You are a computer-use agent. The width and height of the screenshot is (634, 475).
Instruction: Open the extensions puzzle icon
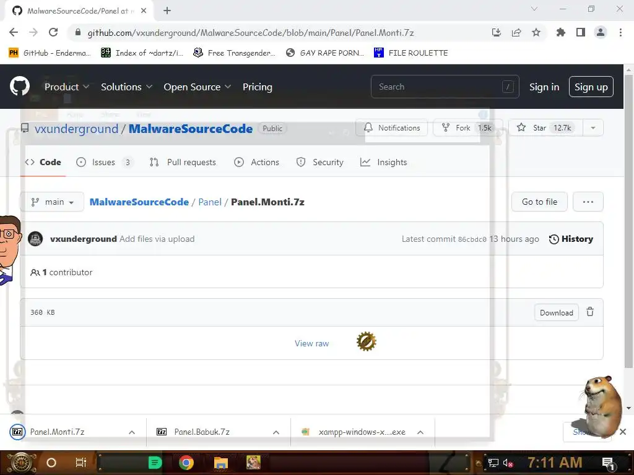(560, 32)
